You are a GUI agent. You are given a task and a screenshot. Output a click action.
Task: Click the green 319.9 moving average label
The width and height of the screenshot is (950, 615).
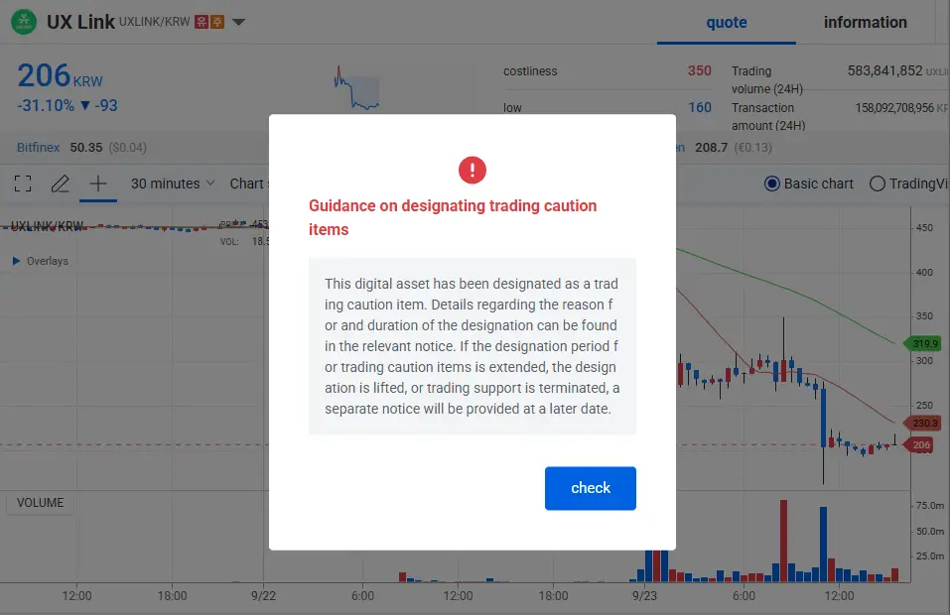[923, 343]
